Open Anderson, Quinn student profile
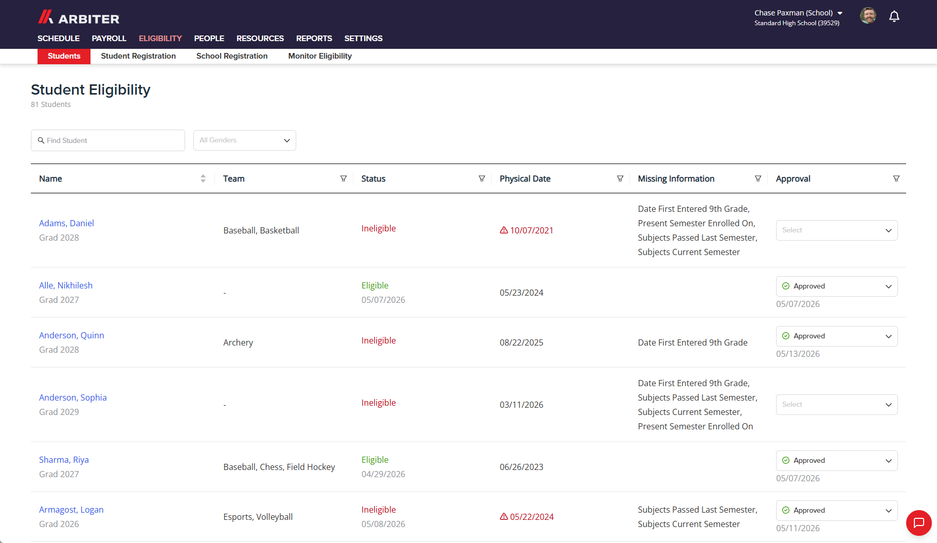 coord(71,335)
